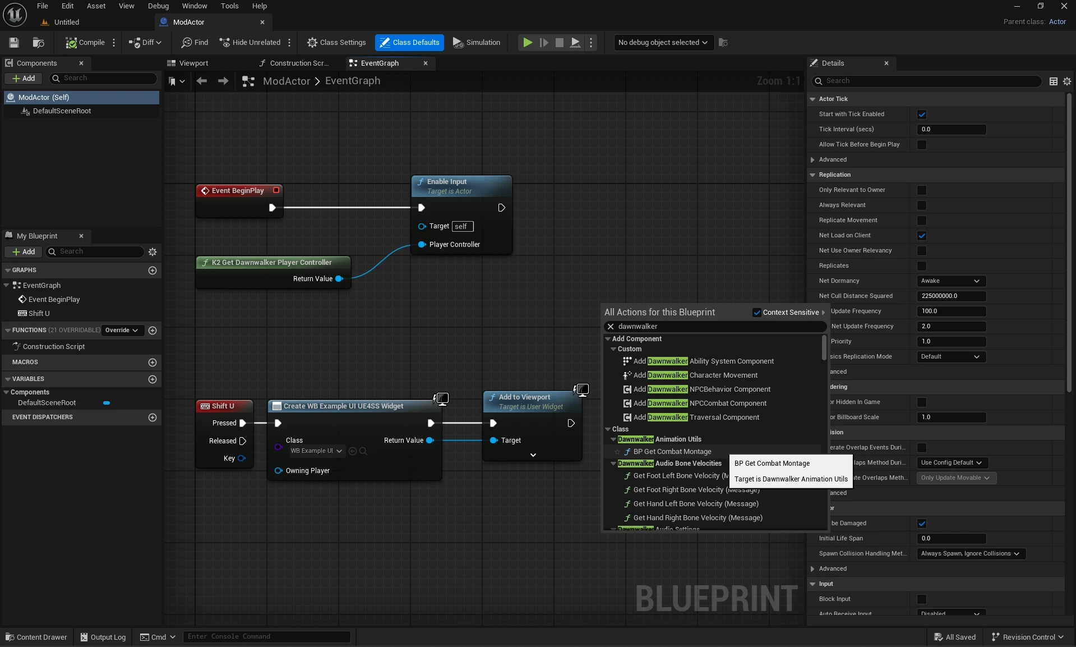
Task: Clear the dawnwalker search text
Action: point(611,327)
